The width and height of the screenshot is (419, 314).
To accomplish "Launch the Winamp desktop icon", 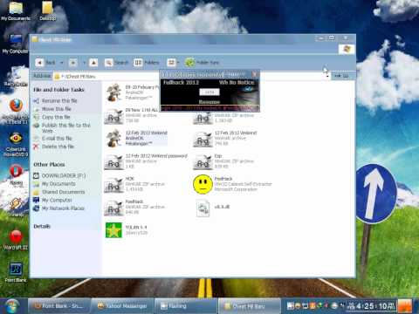I will pyautogui.click(x=16, y=208).
